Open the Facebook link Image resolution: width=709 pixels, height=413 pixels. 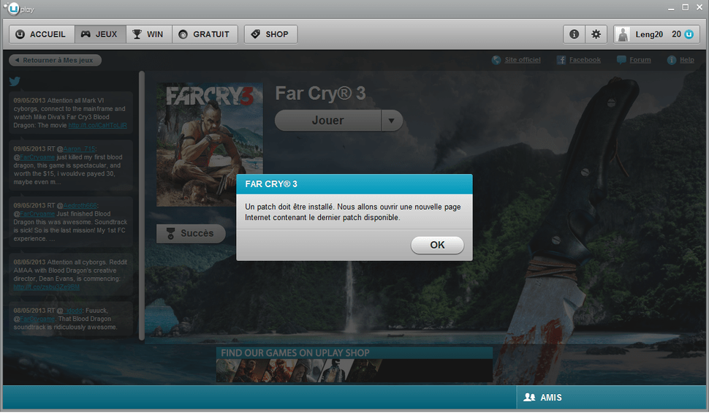[x=585, y=60]
